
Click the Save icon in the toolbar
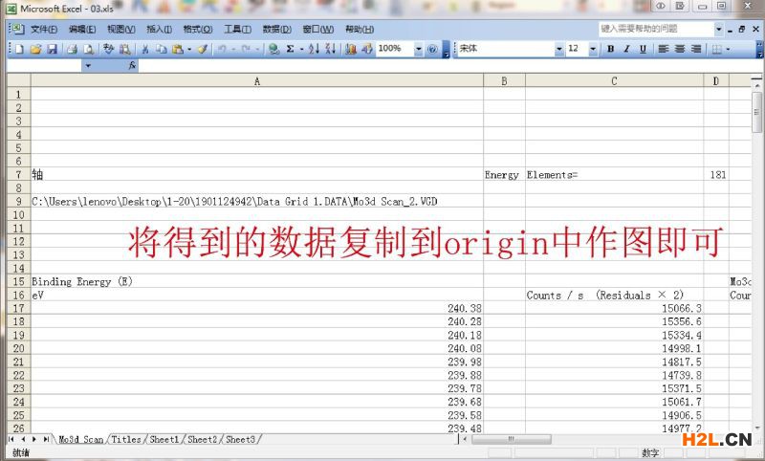pyautogui.click(x=52, y=49)
